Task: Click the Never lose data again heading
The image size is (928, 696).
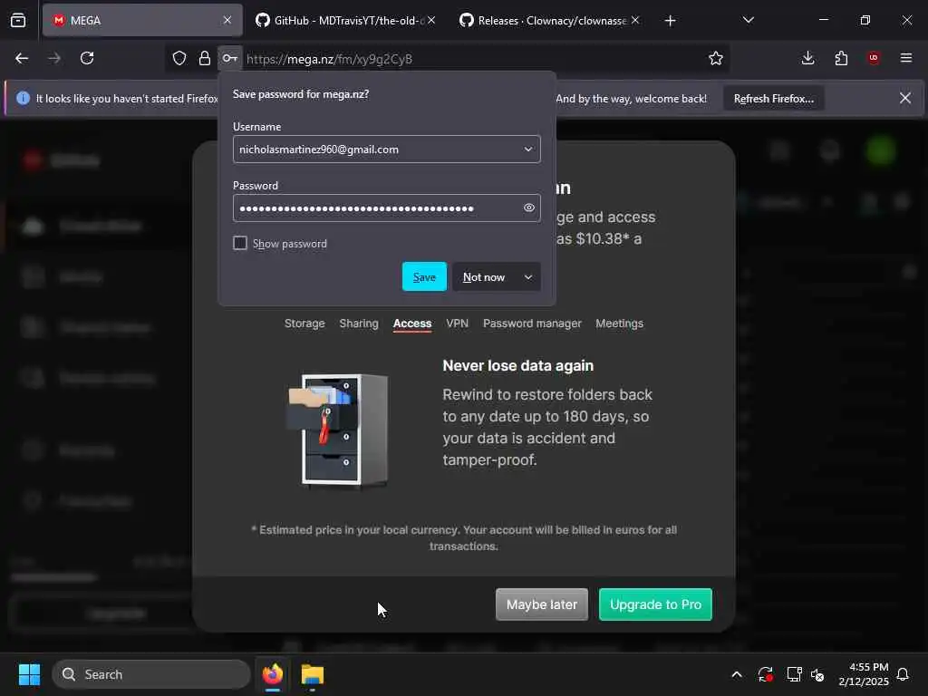Action: point(517,366)
